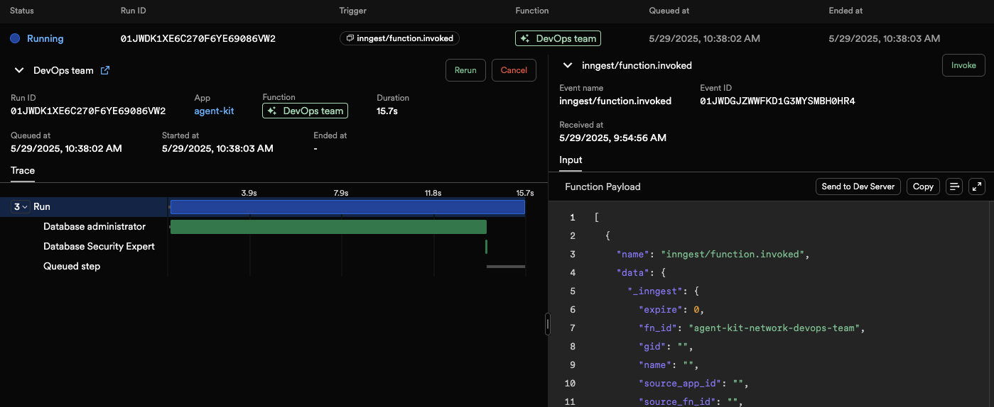The height and width of the screenshot is (407, 994).
Task: Cancel the running function
Action: 514,70
